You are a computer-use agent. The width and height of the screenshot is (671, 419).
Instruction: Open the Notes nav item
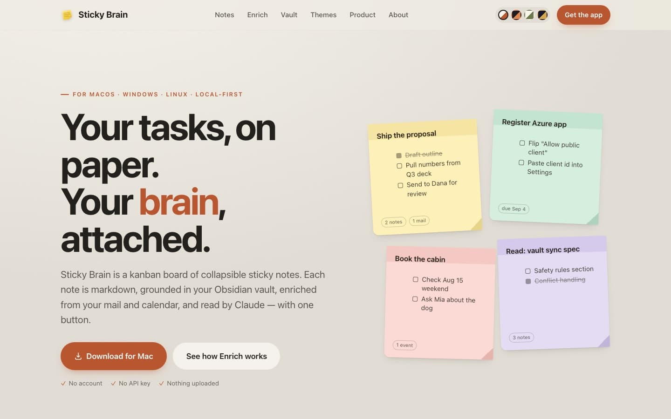pyautogui.click(x=225, y=15)
